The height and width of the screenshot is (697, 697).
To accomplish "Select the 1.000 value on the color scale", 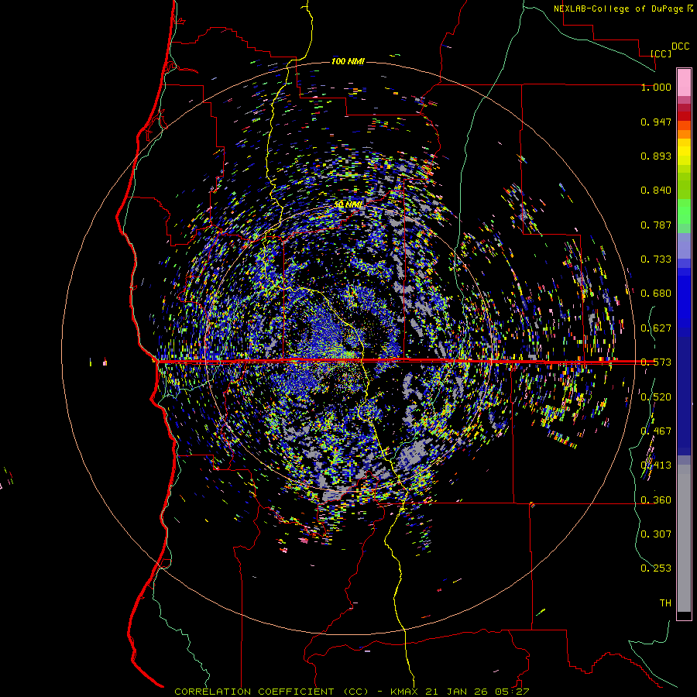I will coord(656,87).
